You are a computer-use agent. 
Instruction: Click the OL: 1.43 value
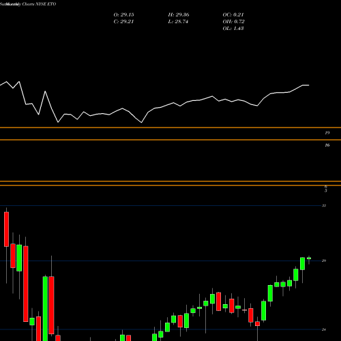(233, 29)
